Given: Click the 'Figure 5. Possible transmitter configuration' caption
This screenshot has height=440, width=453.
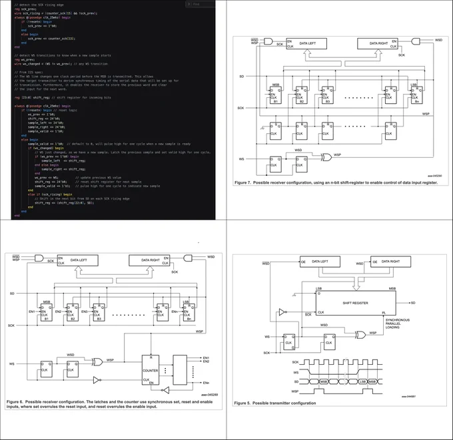Looking at the screenshot, I should (x=274, y=403).
